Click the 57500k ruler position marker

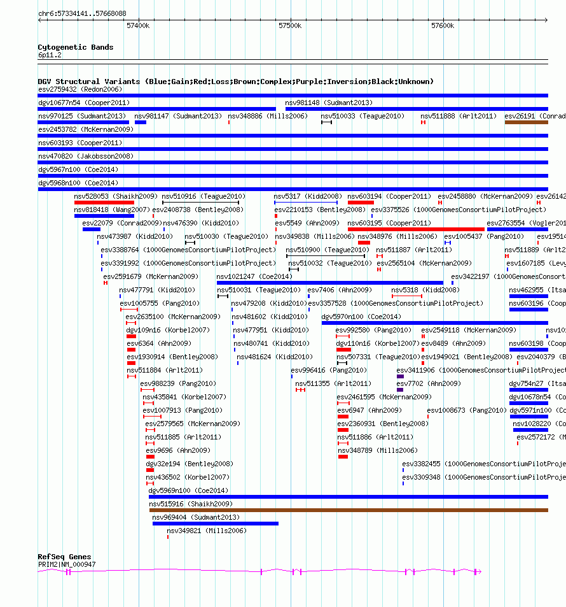(290, 26)
